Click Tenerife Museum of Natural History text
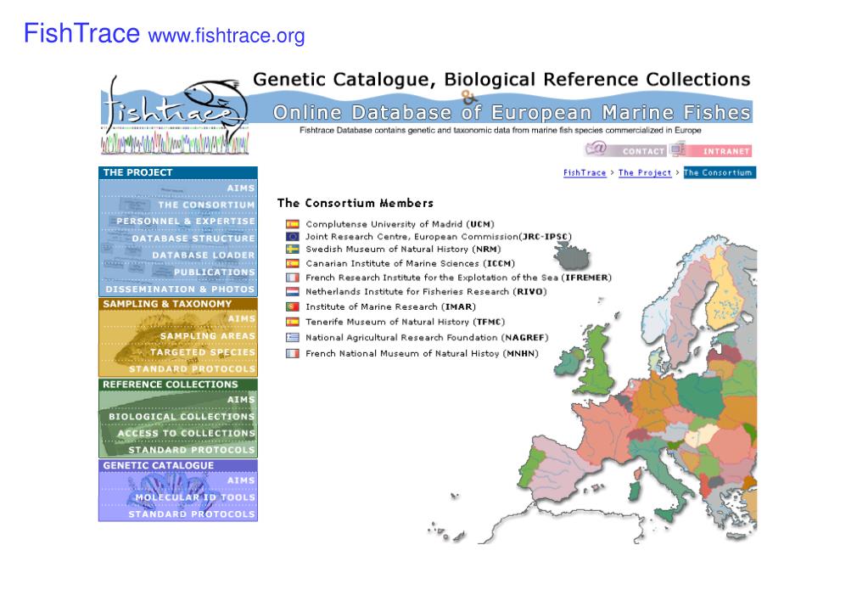The width and height of the screenshot is (868, 601). pos(406,322)
